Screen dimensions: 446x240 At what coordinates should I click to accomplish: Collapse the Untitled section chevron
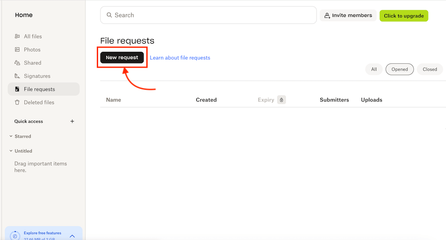[11, 151]
